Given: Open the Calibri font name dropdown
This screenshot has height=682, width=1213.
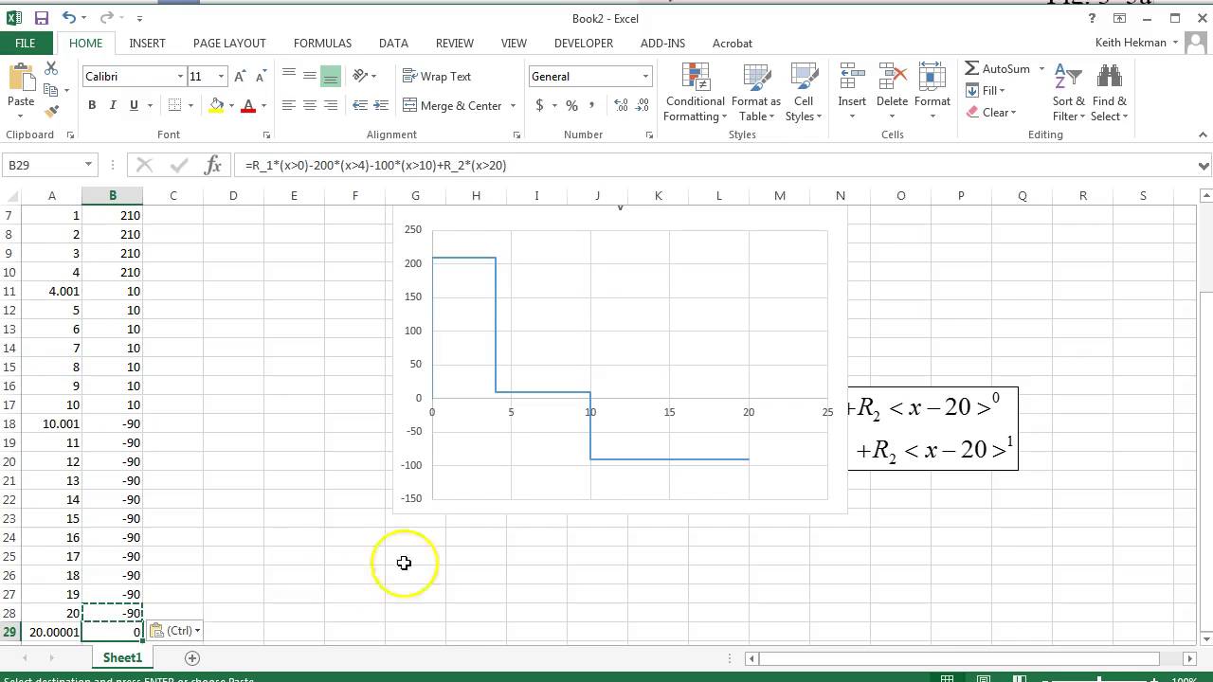Looking at the screenshot, I should [x=180, y=77].
